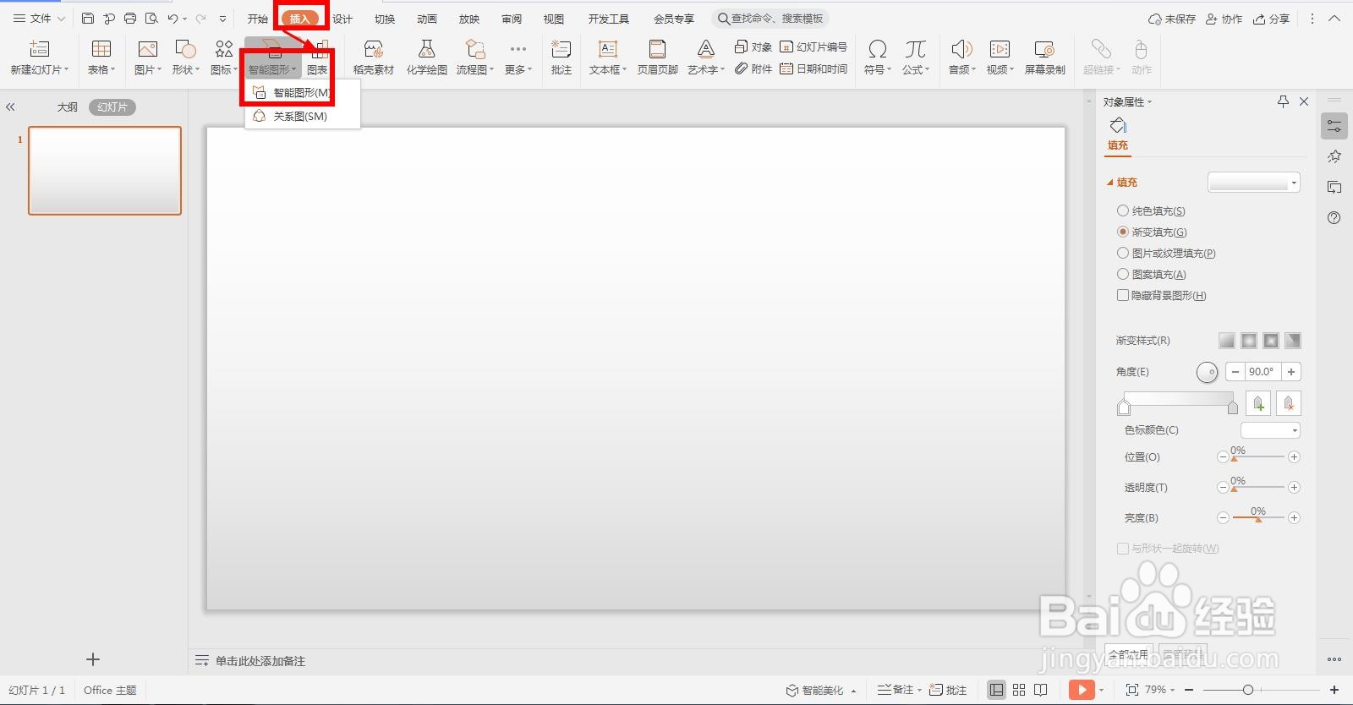Switch to the 设计 ribbon tab
Screen dimensions: 1353x705
342,19
